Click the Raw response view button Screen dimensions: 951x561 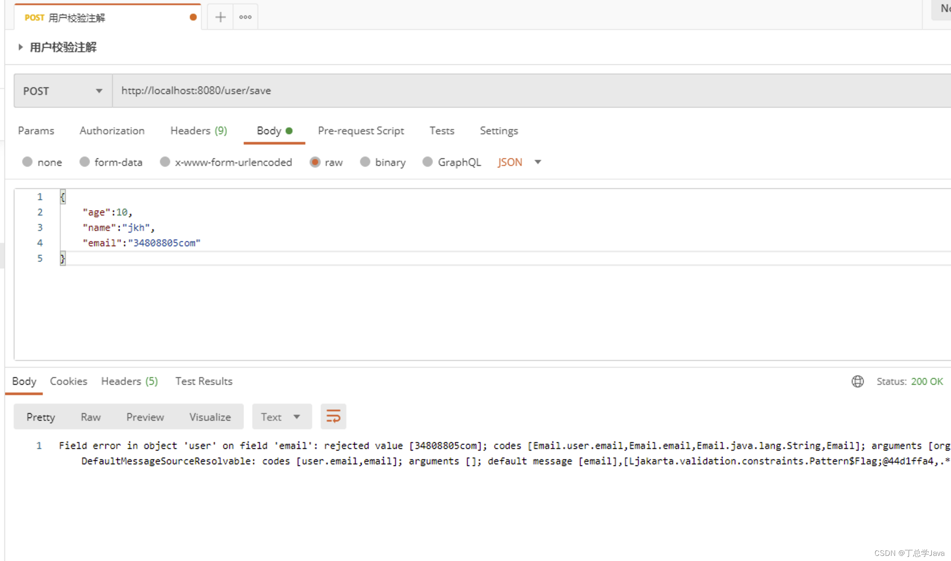pos(91,416)
